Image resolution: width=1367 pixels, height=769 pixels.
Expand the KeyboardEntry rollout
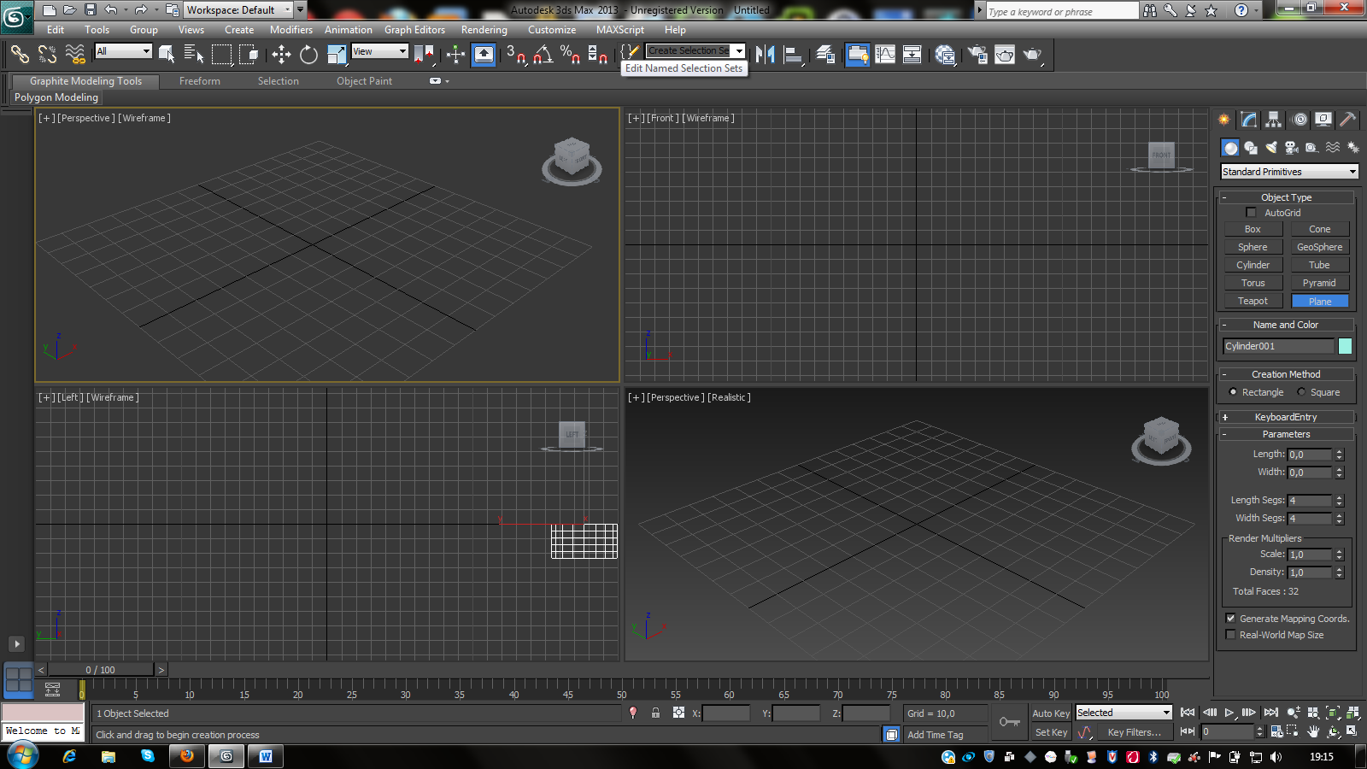tap(1286, 417)
